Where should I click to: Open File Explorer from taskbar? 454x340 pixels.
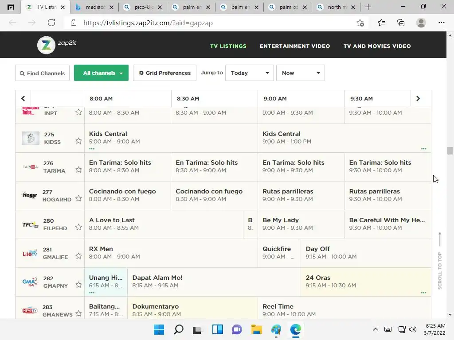coord(257,329)
